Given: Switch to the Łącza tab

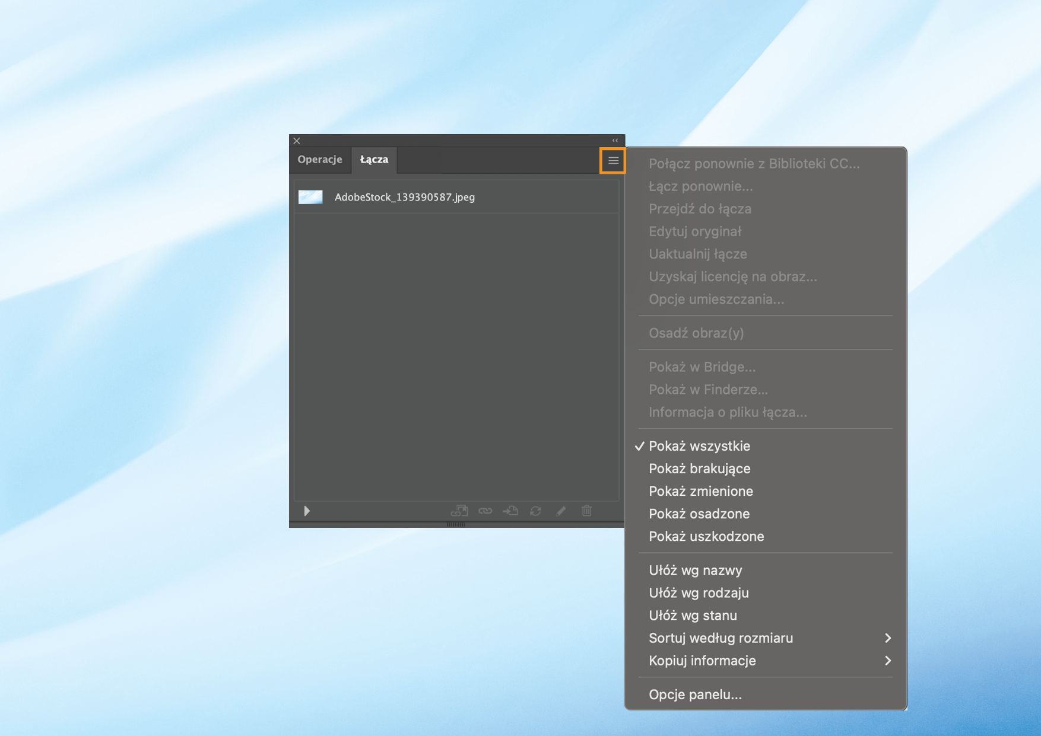Looking at the screenshot, I should pyautogui.click(x=374, y=160).
